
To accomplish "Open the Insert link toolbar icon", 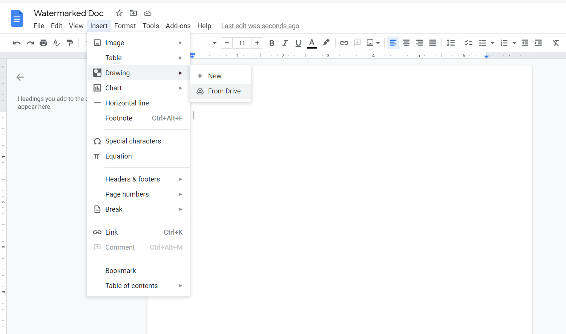I will click(x=344, y=43).
